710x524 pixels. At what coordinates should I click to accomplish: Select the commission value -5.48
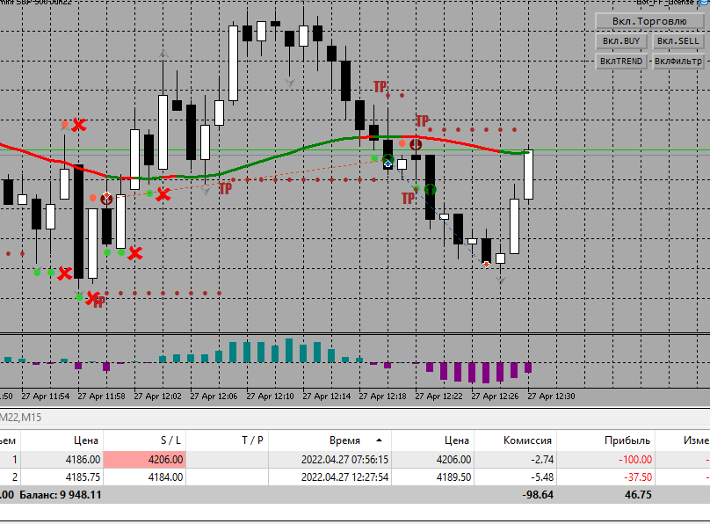click(x=515, y=477)
